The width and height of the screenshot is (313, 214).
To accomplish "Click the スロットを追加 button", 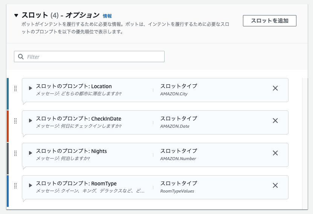I will [269, 21].
